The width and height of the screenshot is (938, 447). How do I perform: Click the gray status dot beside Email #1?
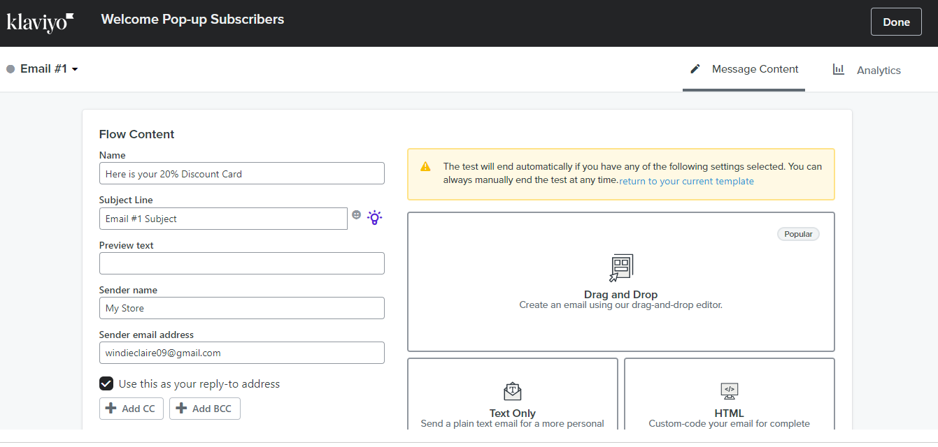[10, 69]
